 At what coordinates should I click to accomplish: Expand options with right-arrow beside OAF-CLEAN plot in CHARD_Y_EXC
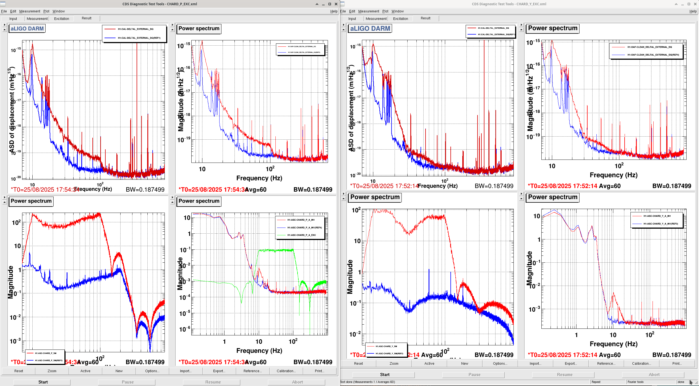tap(521, 25)
